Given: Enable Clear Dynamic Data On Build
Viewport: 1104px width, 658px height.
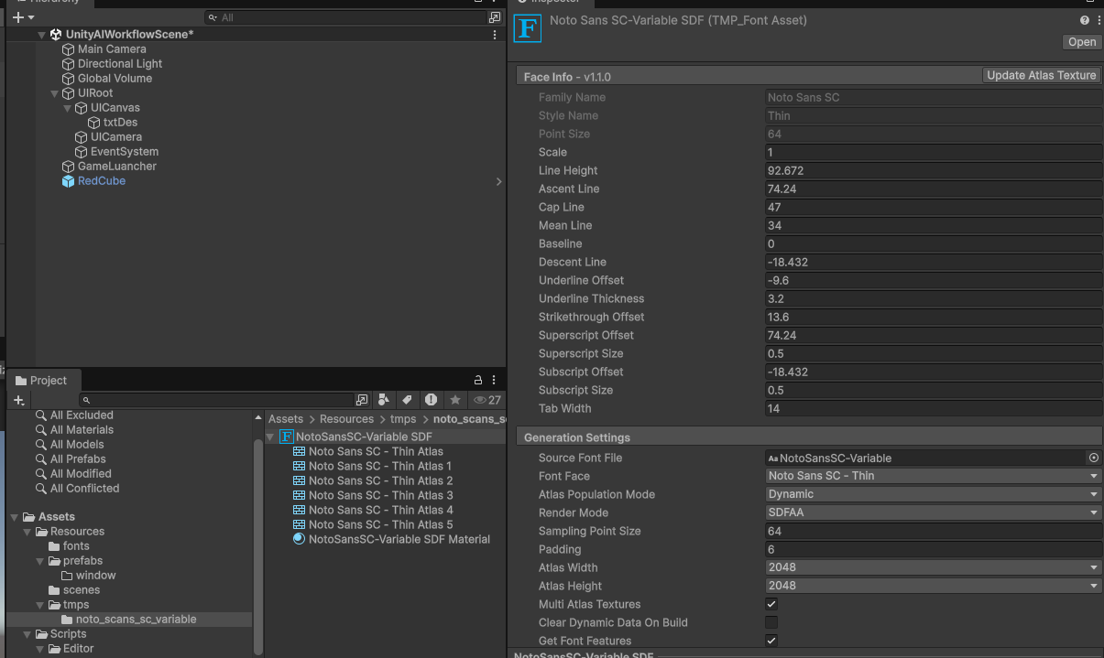Looking at the screenshot, I should coord(771,622).
